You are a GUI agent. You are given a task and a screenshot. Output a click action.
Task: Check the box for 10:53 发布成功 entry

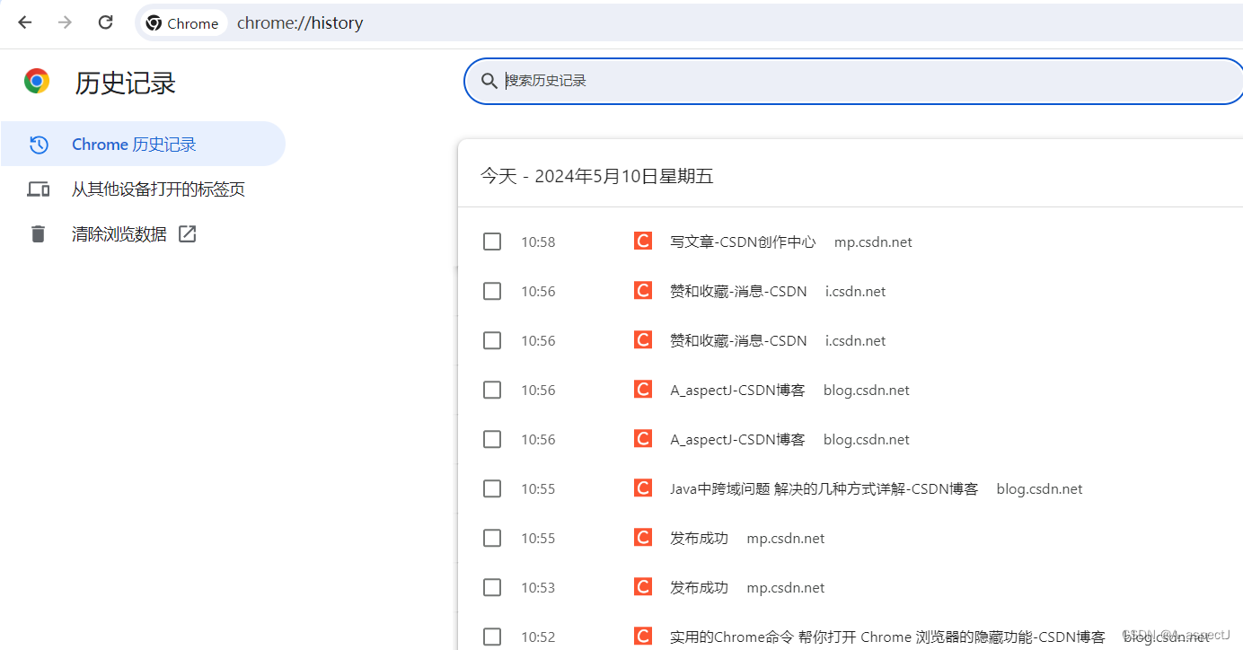[492, 587]
